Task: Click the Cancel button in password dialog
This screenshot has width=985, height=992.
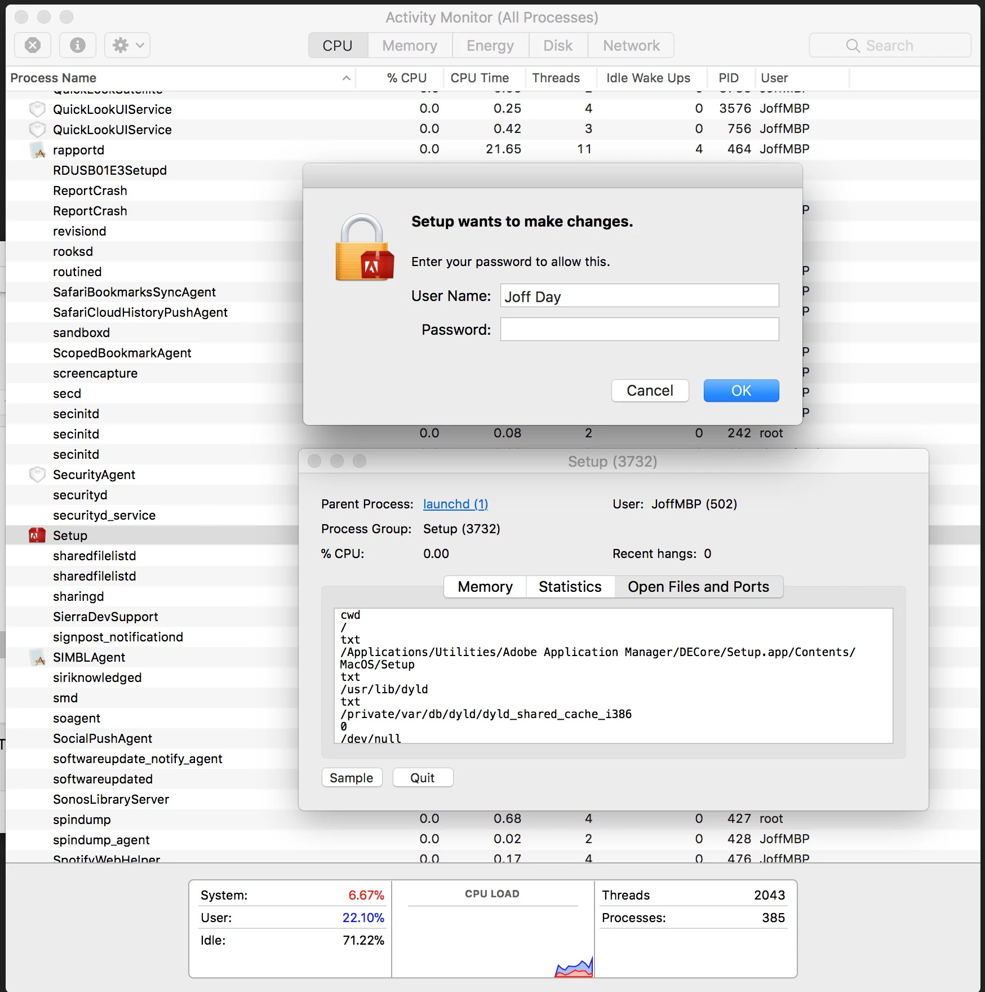Action: [650, 391]
